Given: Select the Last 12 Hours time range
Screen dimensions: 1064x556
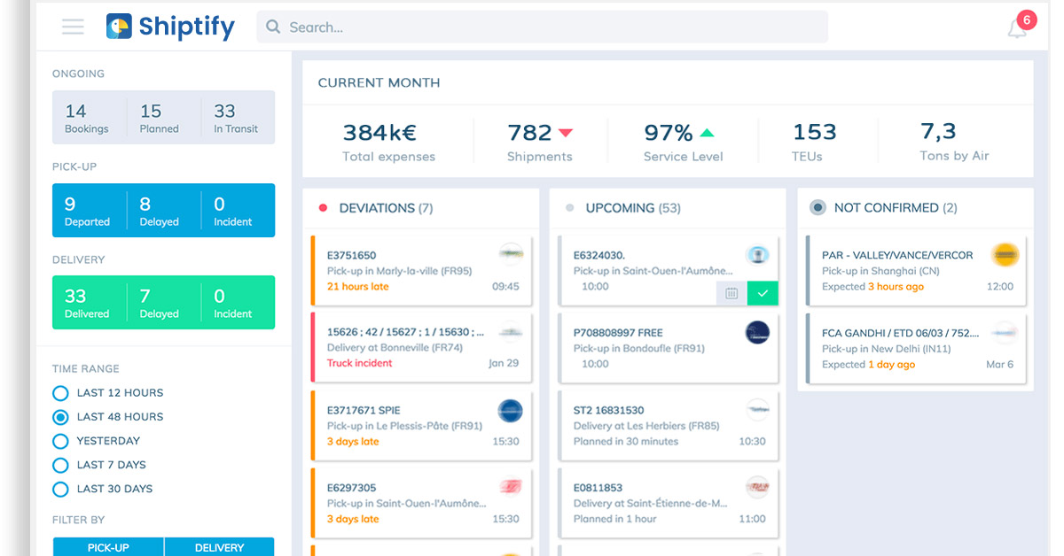Looking at the screenshot, I should [x=61, y=393].
